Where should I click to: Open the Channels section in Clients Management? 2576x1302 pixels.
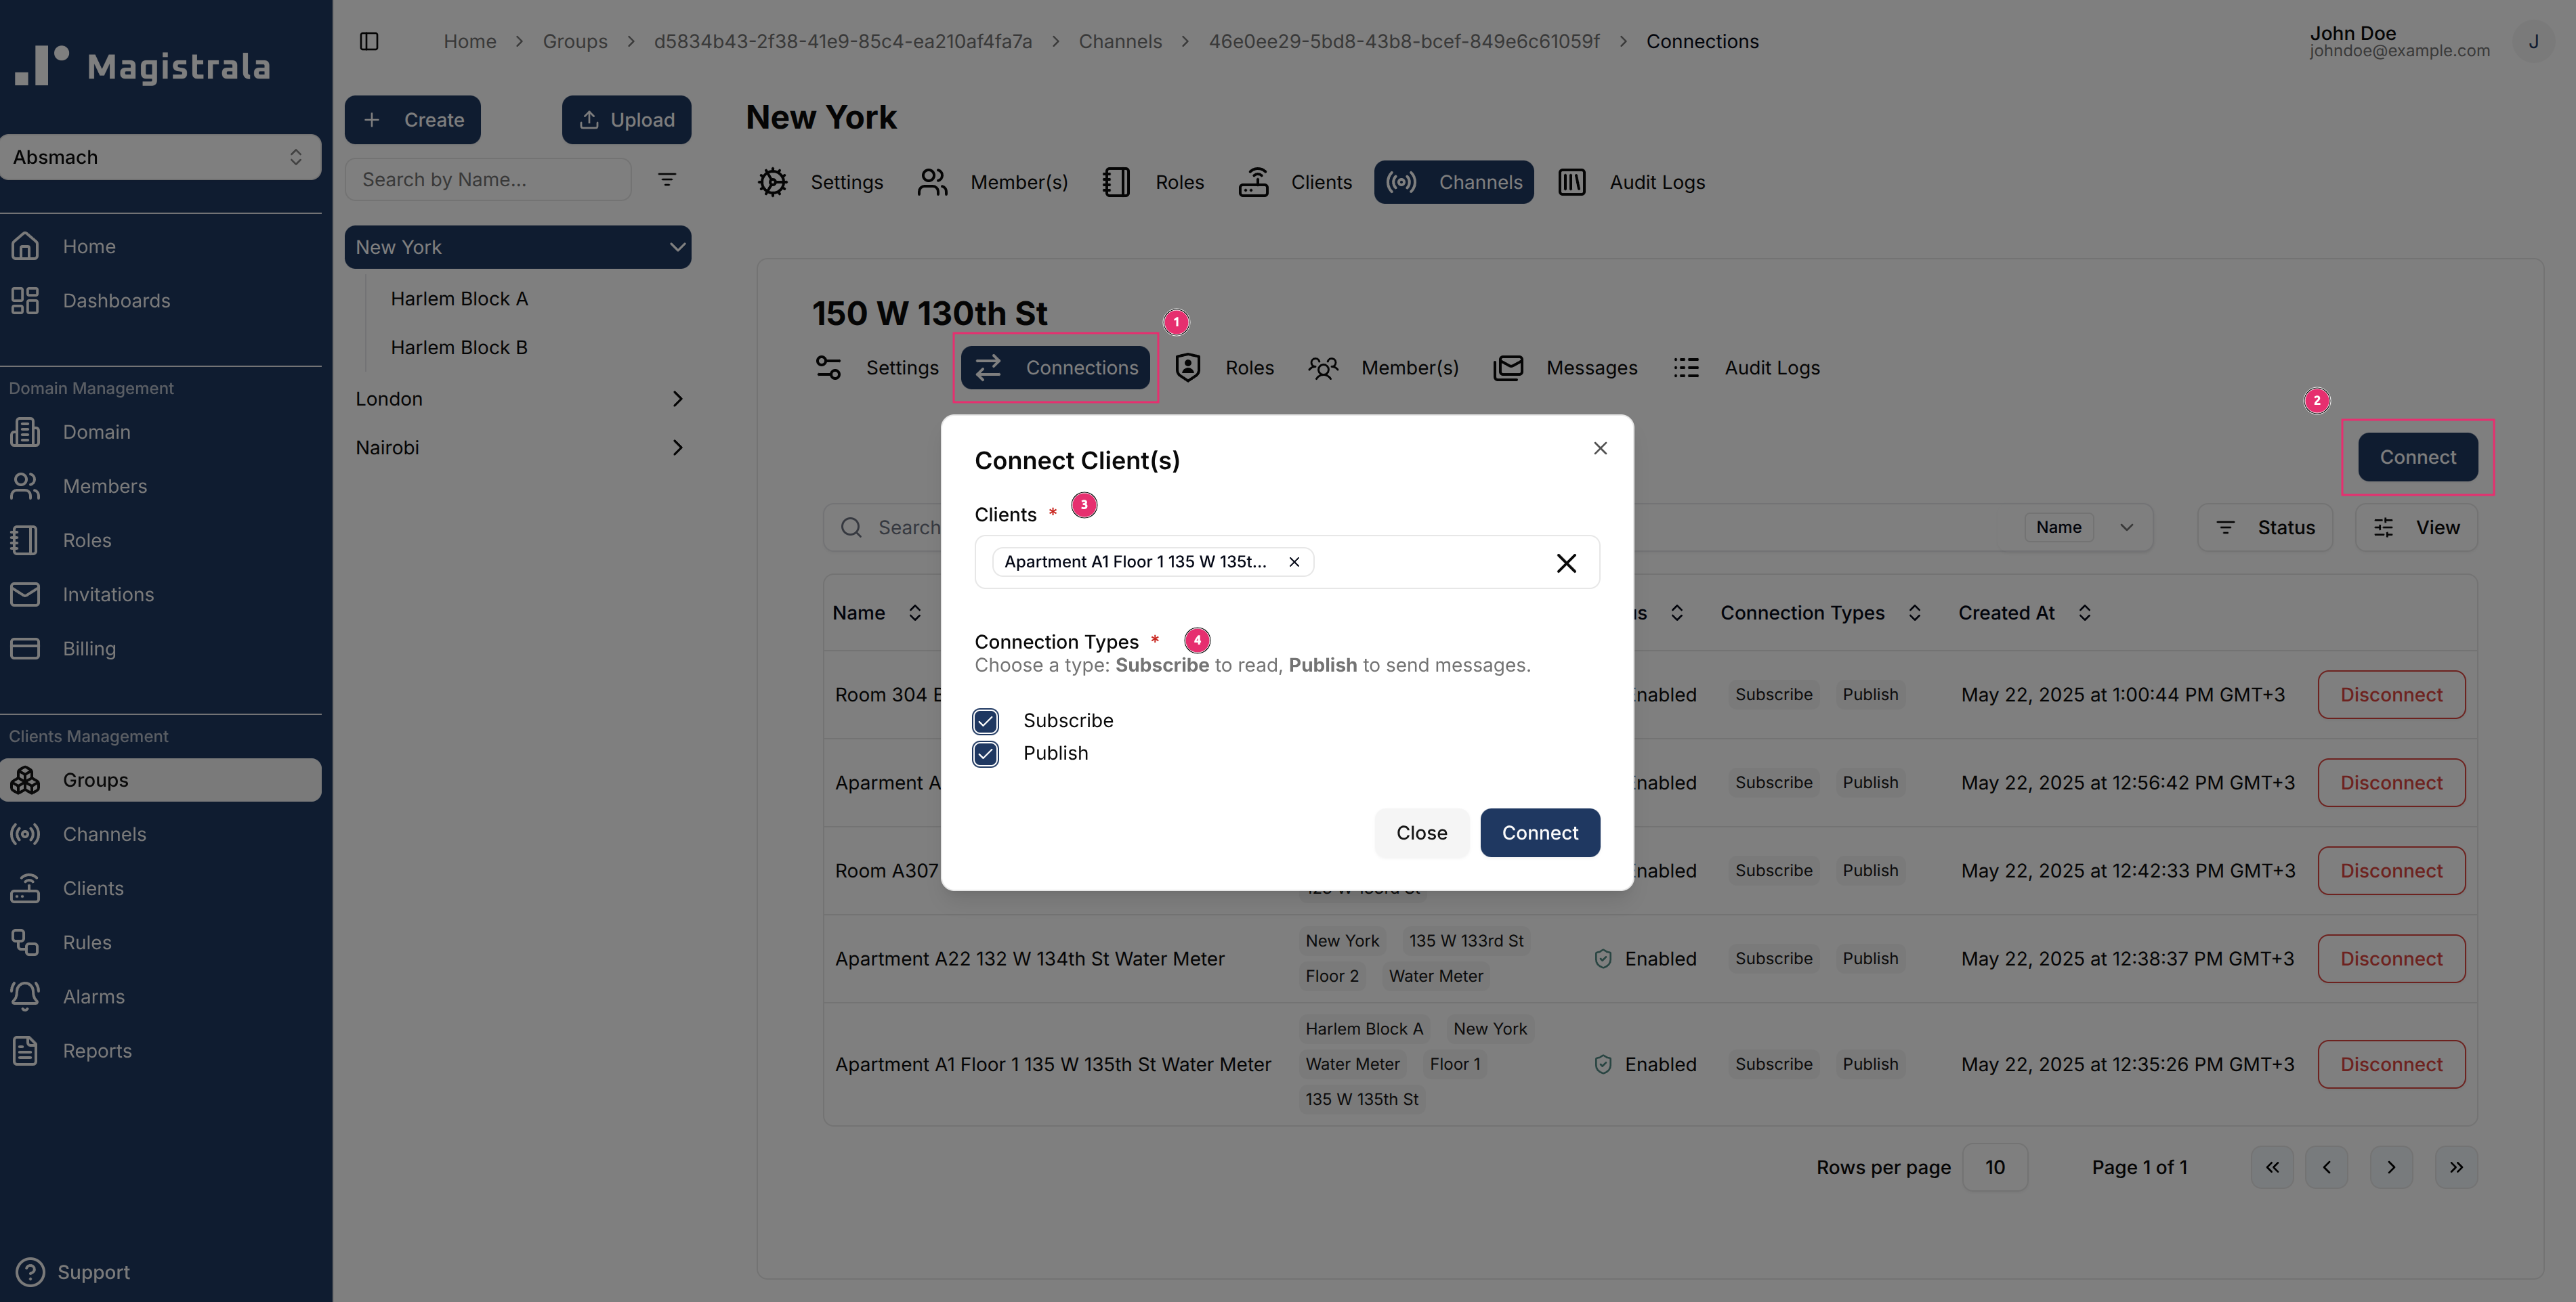click(25, 834)
